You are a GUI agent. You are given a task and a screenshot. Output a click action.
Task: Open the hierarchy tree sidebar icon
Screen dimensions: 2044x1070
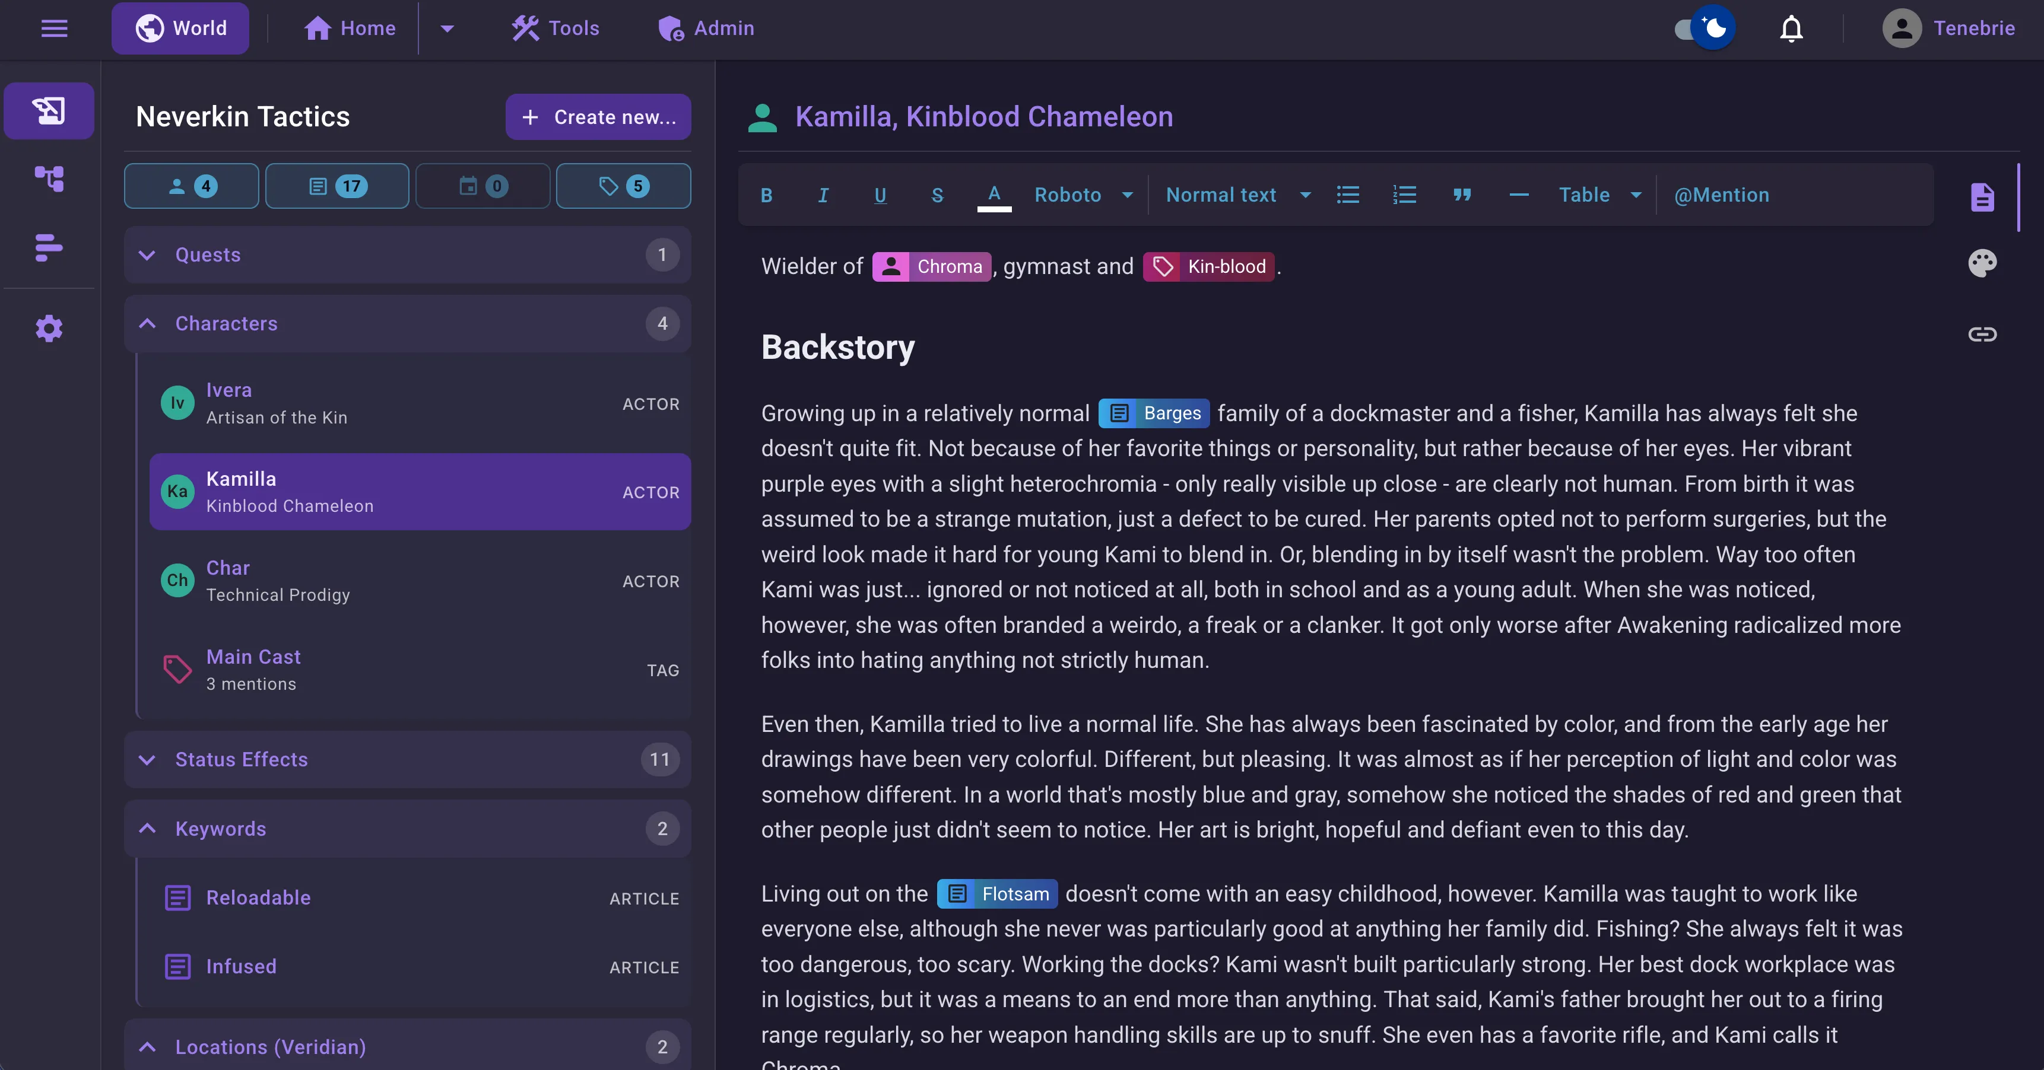coord(49,179)
